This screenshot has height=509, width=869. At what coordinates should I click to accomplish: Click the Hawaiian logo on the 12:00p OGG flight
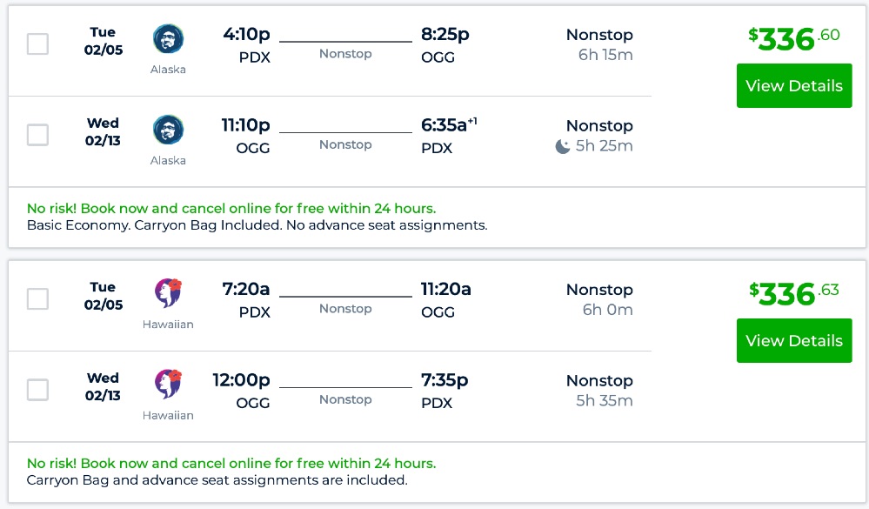point(168,385)
